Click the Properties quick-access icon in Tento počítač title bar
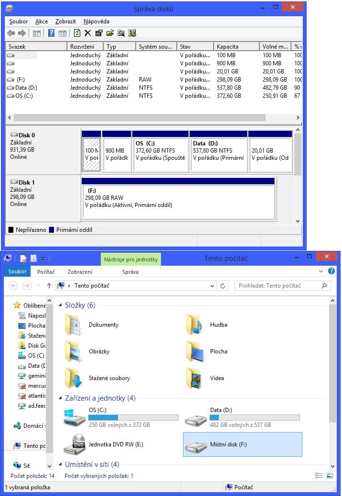This screenshot has width=342, height=496. (23, 258)
